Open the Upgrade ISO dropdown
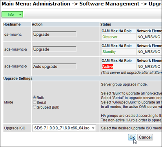This screenshot has width=162, height=147. [64, 128]
